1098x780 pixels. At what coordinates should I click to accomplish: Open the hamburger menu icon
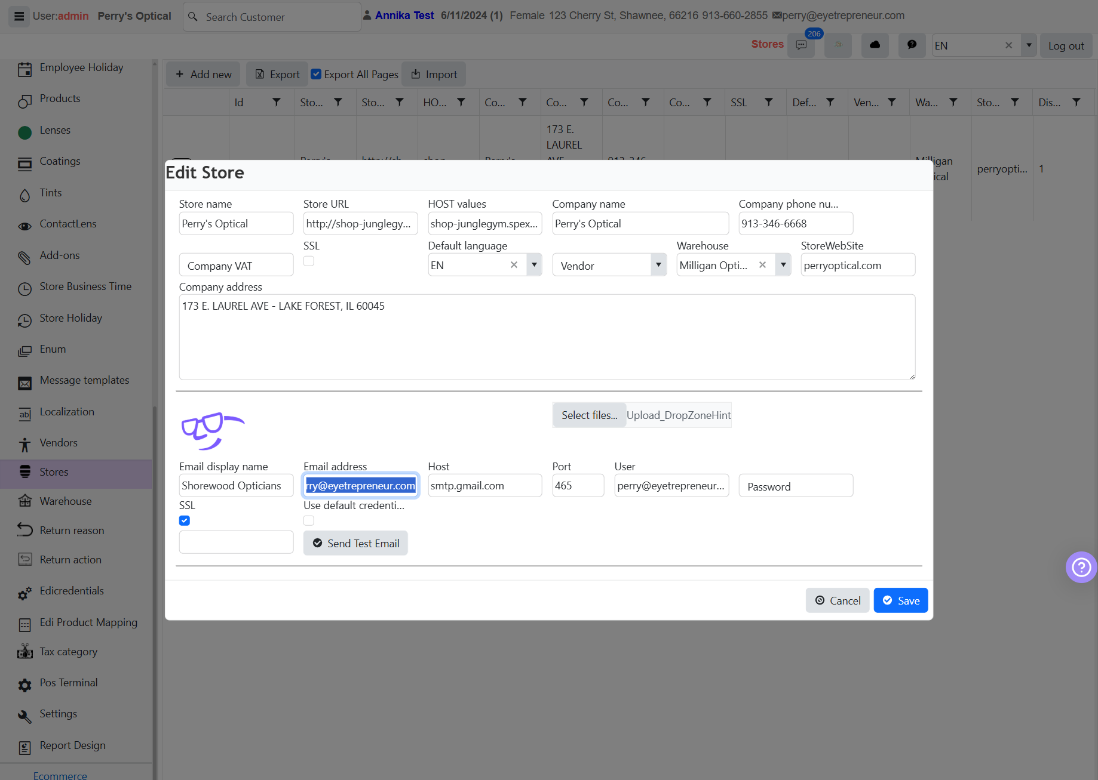click(19, 16)
